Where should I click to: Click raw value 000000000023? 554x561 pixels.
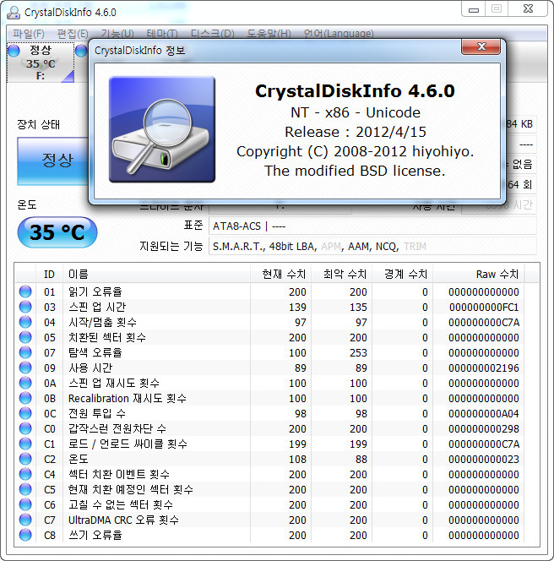coord(484,460)
